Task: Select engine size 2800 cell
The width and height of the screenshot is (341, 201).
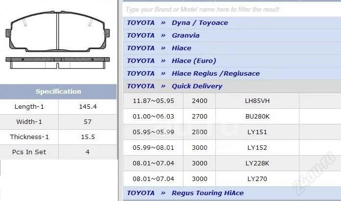Action: [200, 132]
